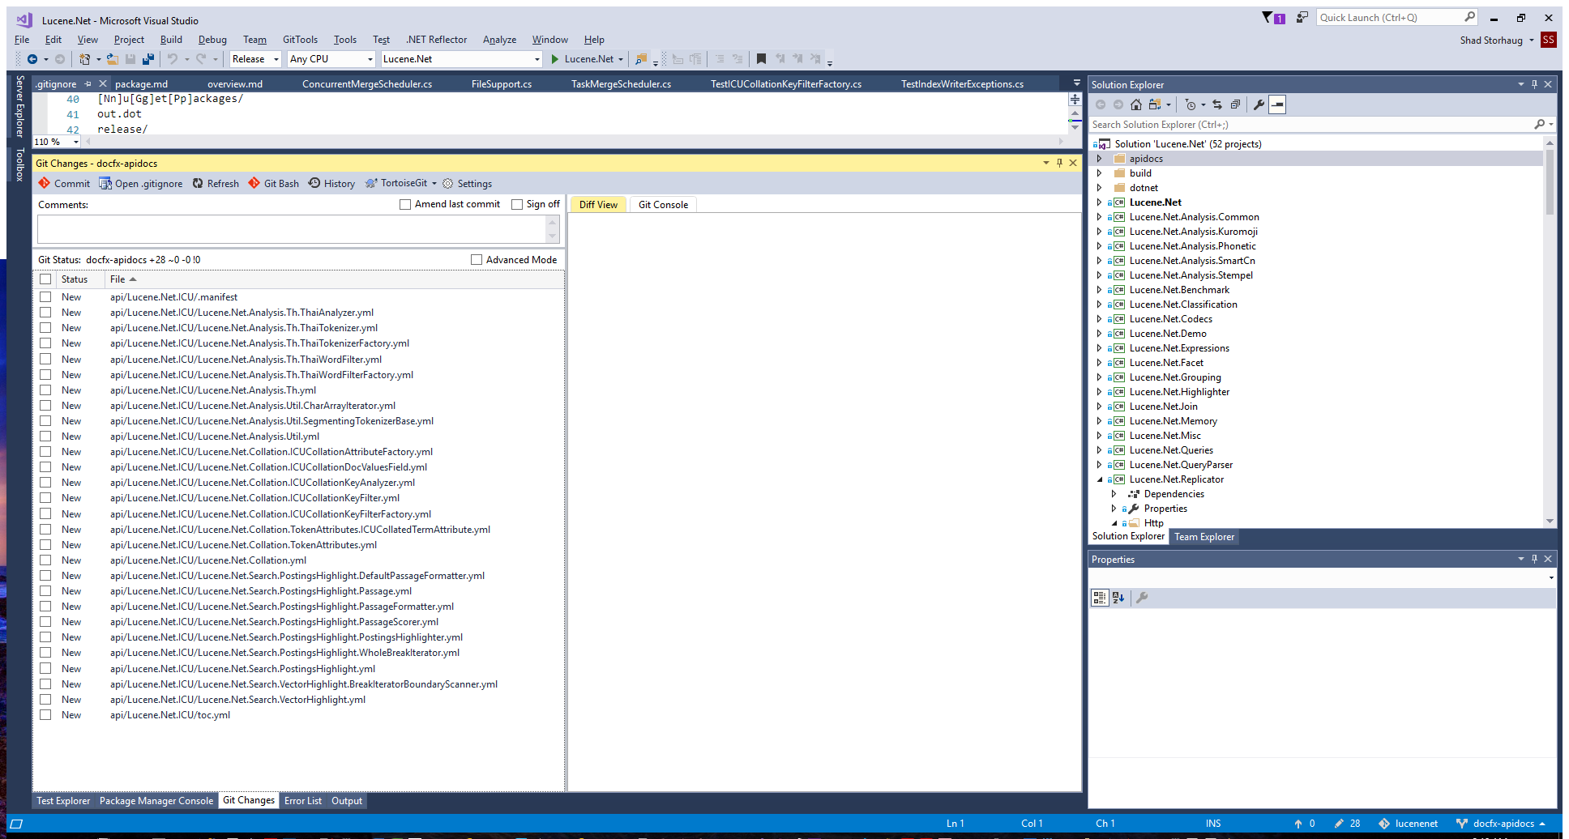Click the Undo arrow icon
This screenshot has width=1569, height=839.
[172, 59]
